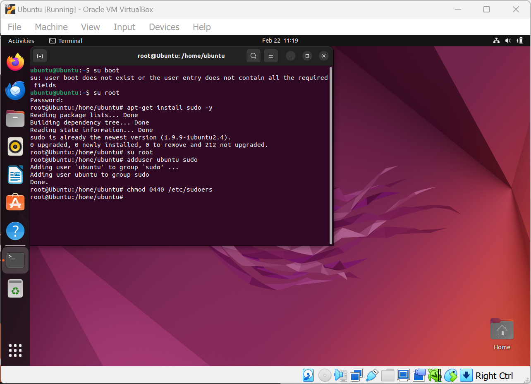Click VirtualBox CPU execution turtle indicator
This screenshot has height=384, width=531.
pos(435,375)
